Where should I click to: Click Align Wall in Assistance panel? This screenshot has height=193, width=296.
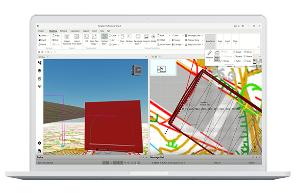tap(217, 56)
